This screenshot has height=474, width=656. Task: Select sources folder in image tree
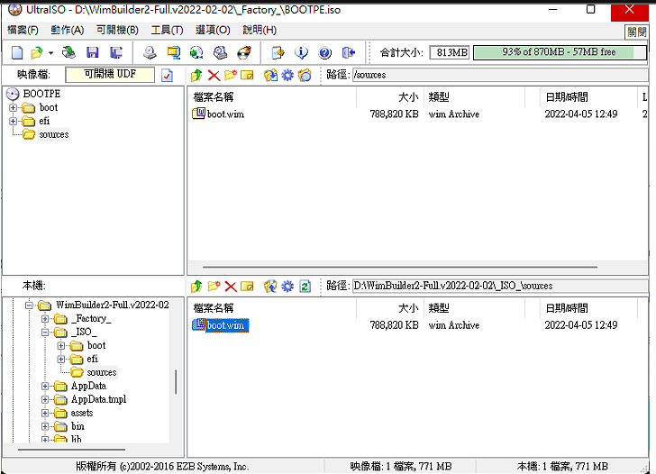point(53,134)
